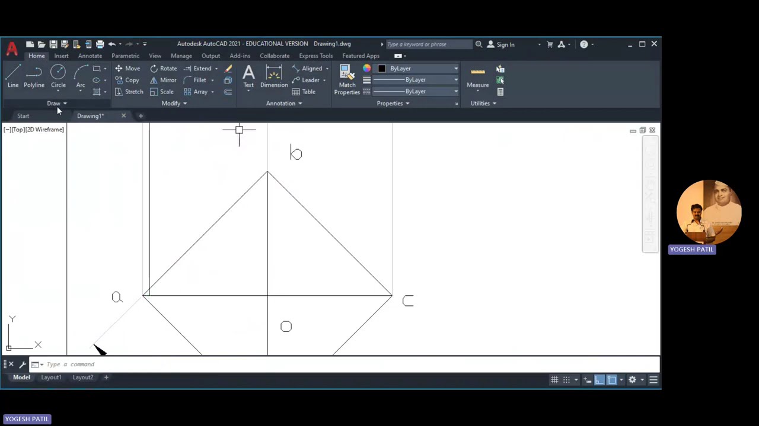Expand the Properties panel
The image size is (759, 426).
393,104
